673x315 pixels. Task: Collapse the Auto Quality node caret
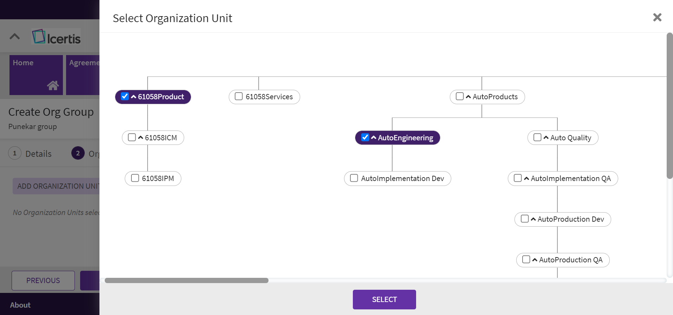546,138
